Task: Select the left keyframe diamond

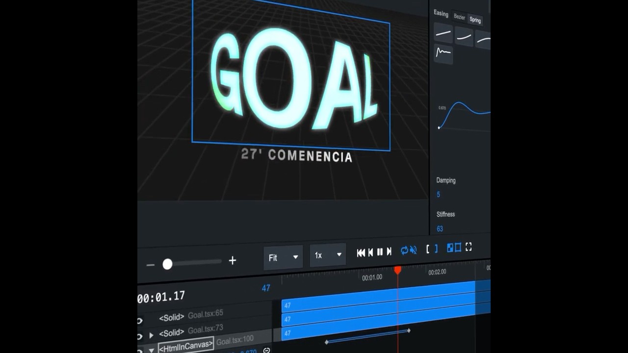Action: click(x=327, y=342)
